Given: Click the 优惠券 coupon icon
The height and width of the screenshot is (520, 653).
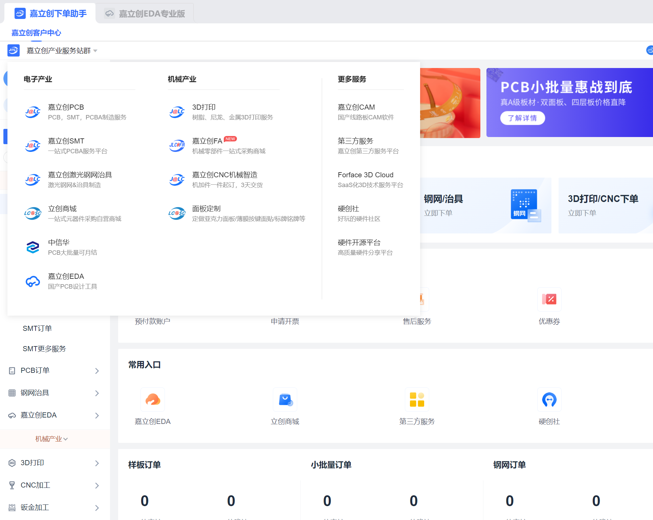Looking at the screenshot, I should point(549,299).
